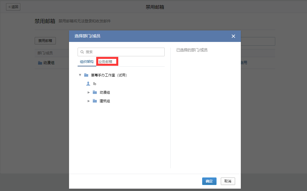Click the folder icon next to 建筑组
The width and height of the screenshot is (307, 191).
[x=95, y=101]
